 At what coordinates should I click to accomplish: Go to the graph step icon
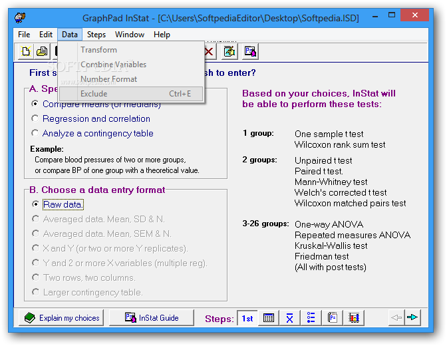point(354,317)
